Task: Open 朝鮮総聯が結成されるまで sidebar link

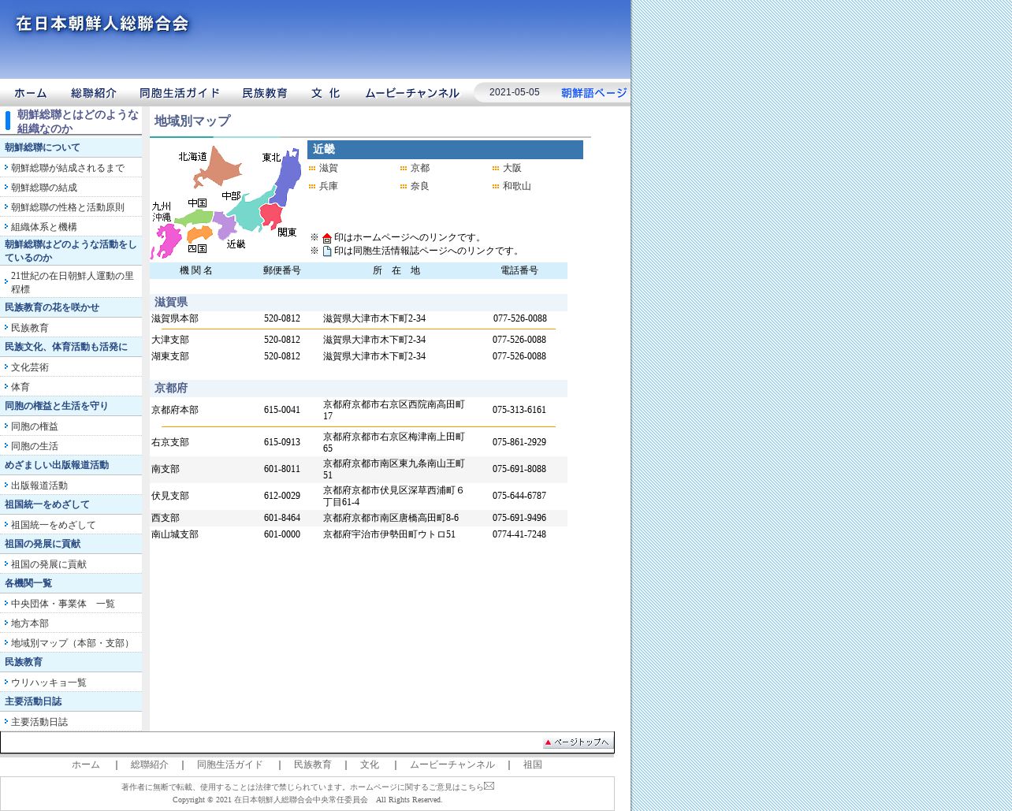Action: pos(68,168)
